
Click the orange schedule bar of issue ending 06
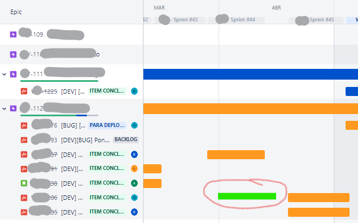pos(318,198)
